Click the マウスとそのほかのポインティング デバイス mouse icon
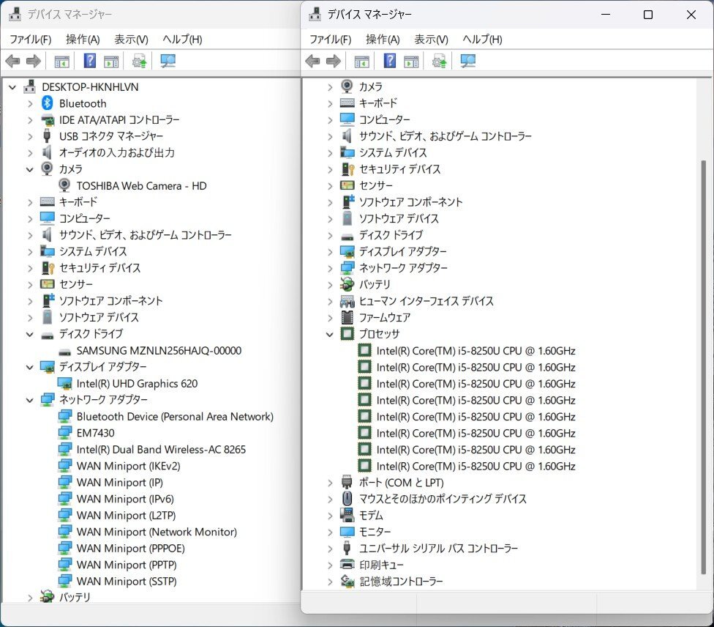The height and width of the screenshot is (627, 714). pyautogui.click(x=347, y=499)
